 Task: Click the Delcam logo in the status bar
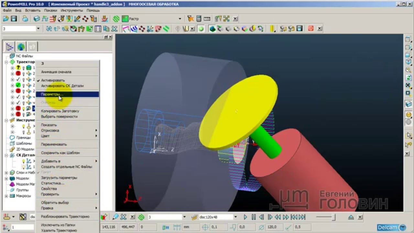pos(392,227)
